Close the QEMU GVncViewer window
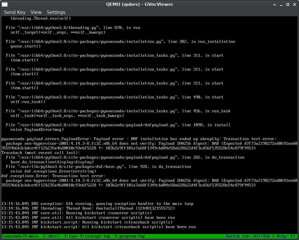This screenshot has width=299, height=240. [x=294, y=4]
